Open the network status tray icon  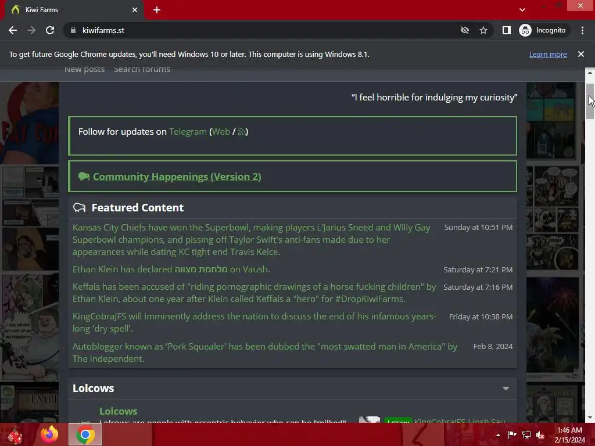click(526, 435)
